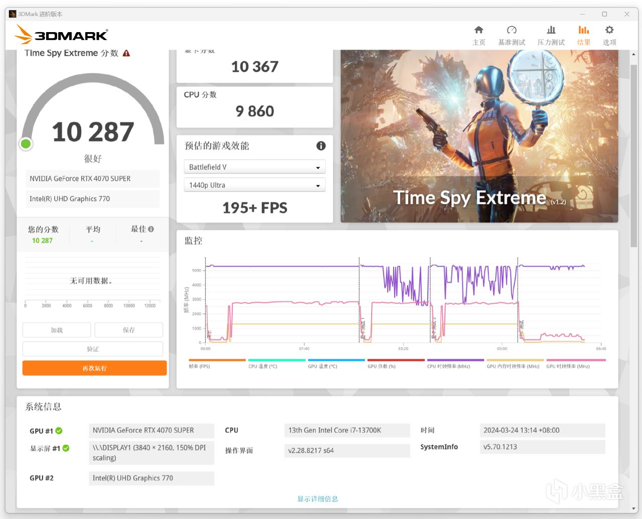Toggle the CPU 温度 legend swatch
The height and width of the screenshot is (519, 642).
(277, 360)
